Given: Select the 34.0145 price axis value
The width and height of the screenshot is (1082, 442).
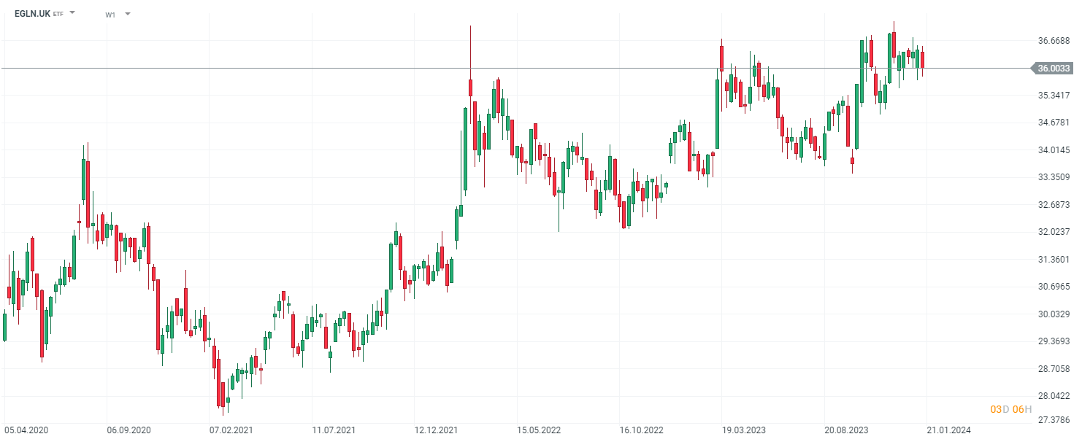Looking at the screenshot, I should (x=1054, y=150).
